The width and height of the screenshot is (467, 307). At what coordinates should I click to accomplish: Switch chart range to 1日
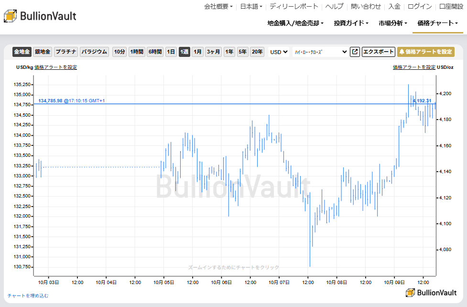[x=171, y=52]
